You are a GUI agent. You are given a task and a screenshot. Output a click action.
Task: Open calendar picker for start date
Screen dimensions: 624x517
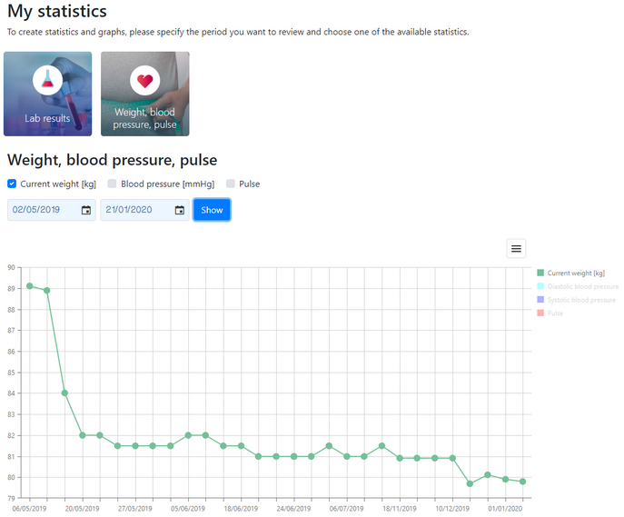click(x=86, y=210)
